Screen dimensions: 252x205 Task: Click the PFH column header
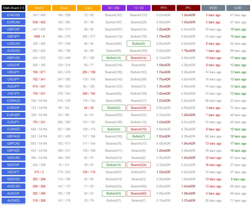163,8
